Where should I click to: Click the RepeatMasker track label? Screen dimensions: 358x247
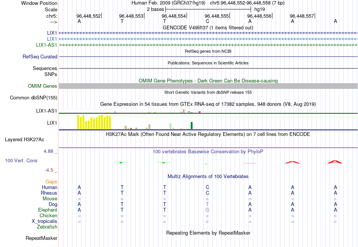41,238
